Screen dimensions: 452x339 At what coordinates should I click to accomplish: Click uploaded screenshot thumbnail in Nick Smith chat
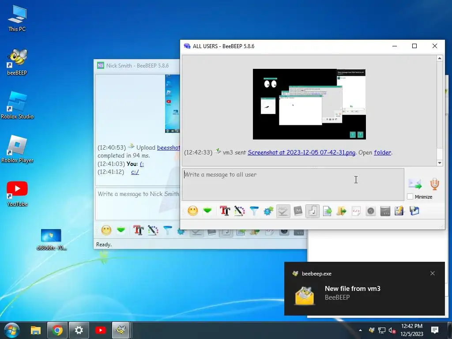click(173, 103)
